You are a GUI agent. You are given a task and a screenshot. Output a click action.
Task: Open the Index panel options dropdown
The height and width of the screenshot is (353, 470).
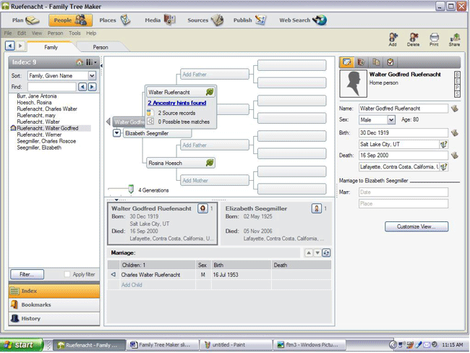91,62
